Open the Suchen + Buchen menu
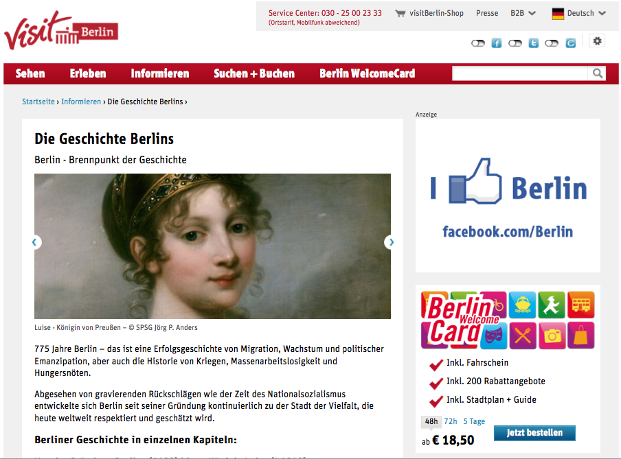This screenshot has width=621, height=459. [254, 73]
